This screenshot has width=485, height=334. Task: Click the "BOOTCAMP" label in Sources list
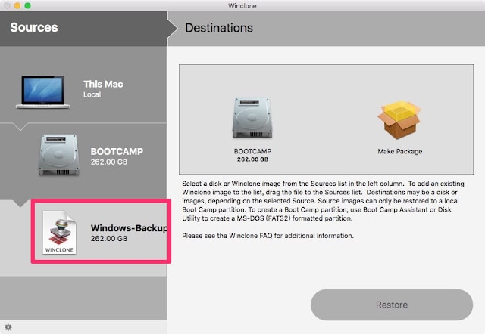pos(117,151)
